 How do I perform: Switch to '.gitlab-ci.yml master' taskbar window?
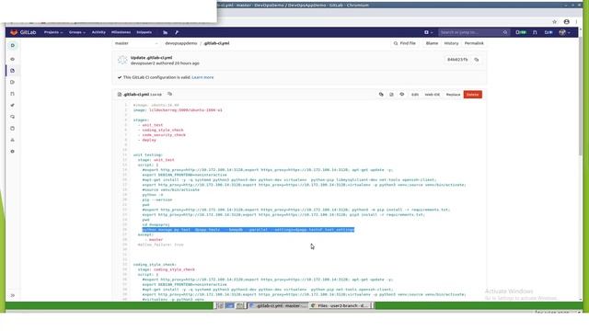coord(278,306)
